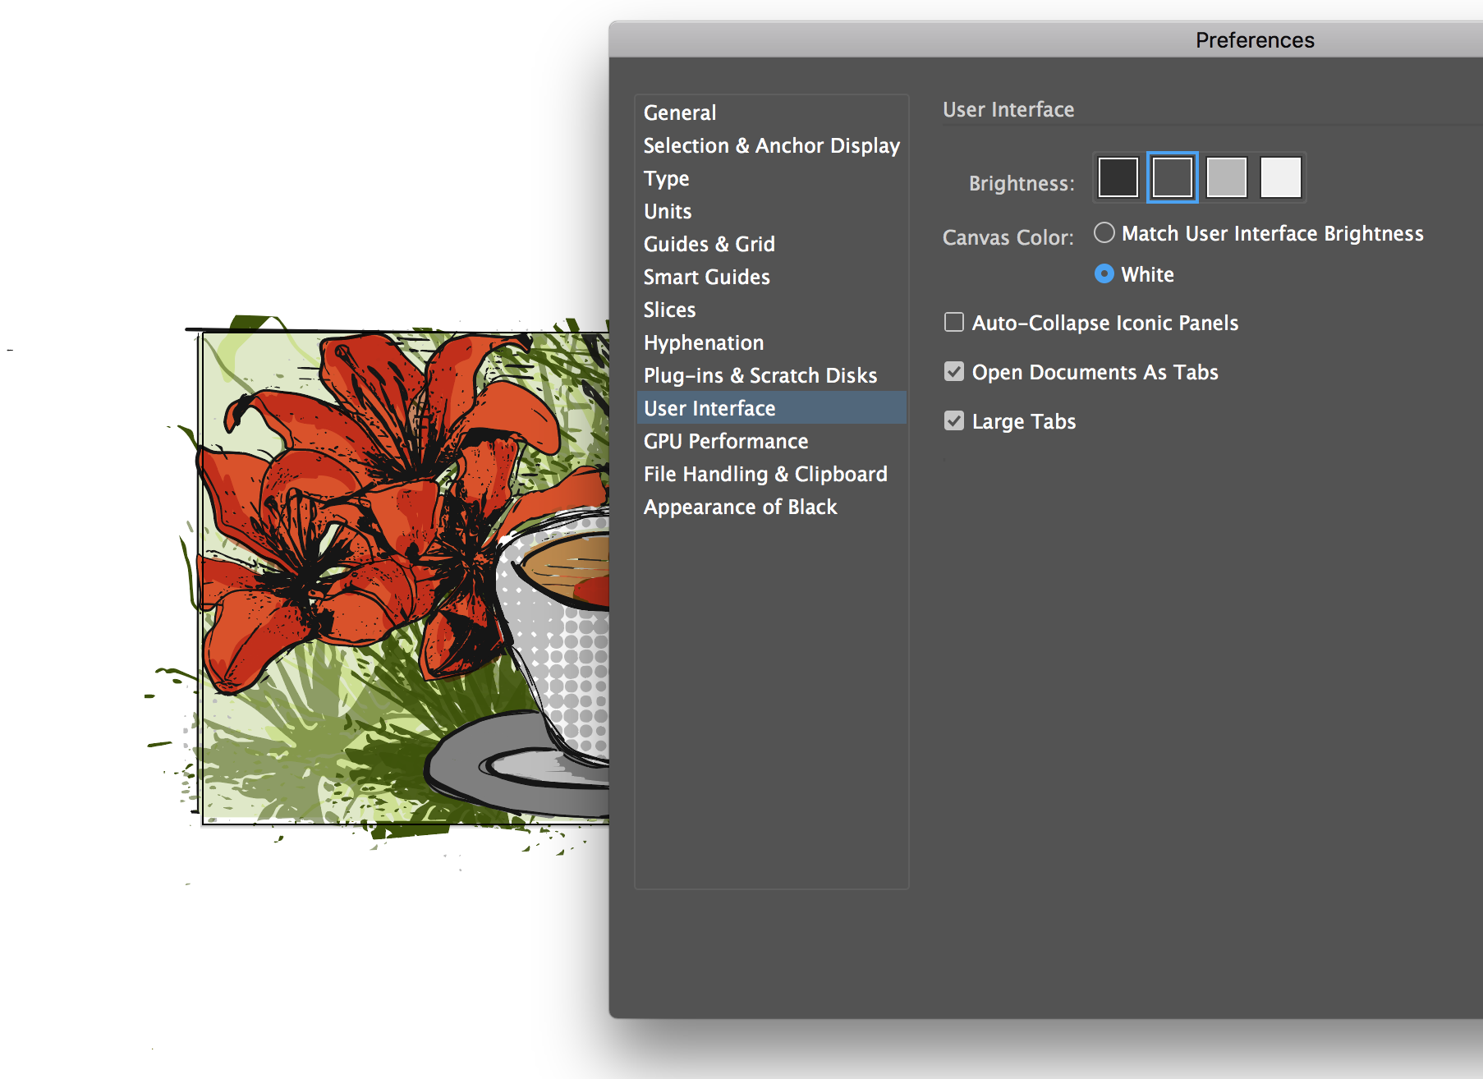Select the lightest Brightness swatch

click(1280, 177)
